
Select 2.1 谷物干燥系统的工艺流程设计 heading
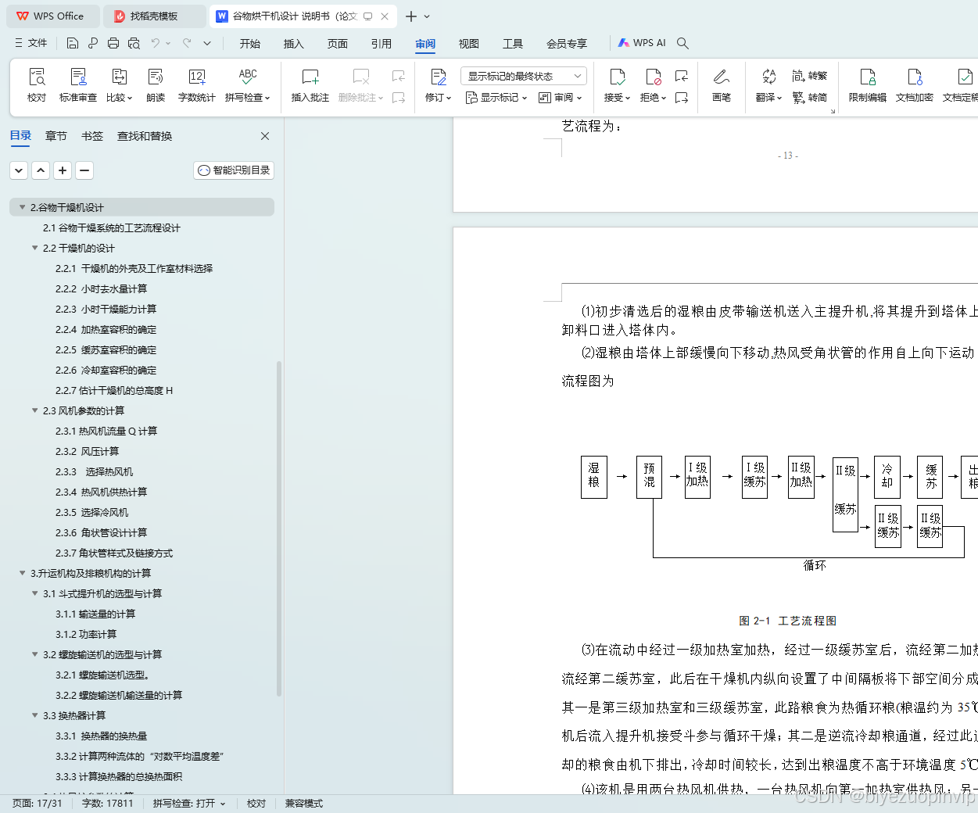click(111, 227)
